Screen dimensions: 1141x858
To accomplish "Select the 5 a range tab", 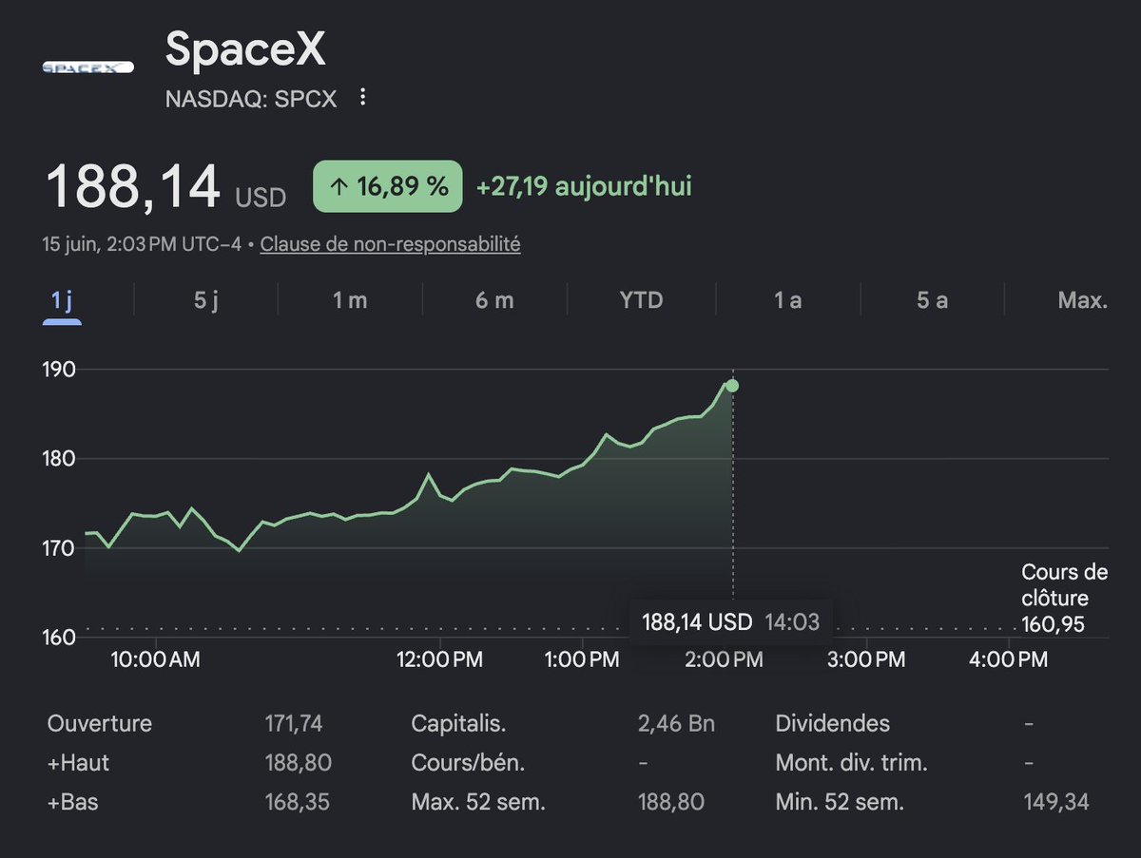I will click(x=932, y=300).
